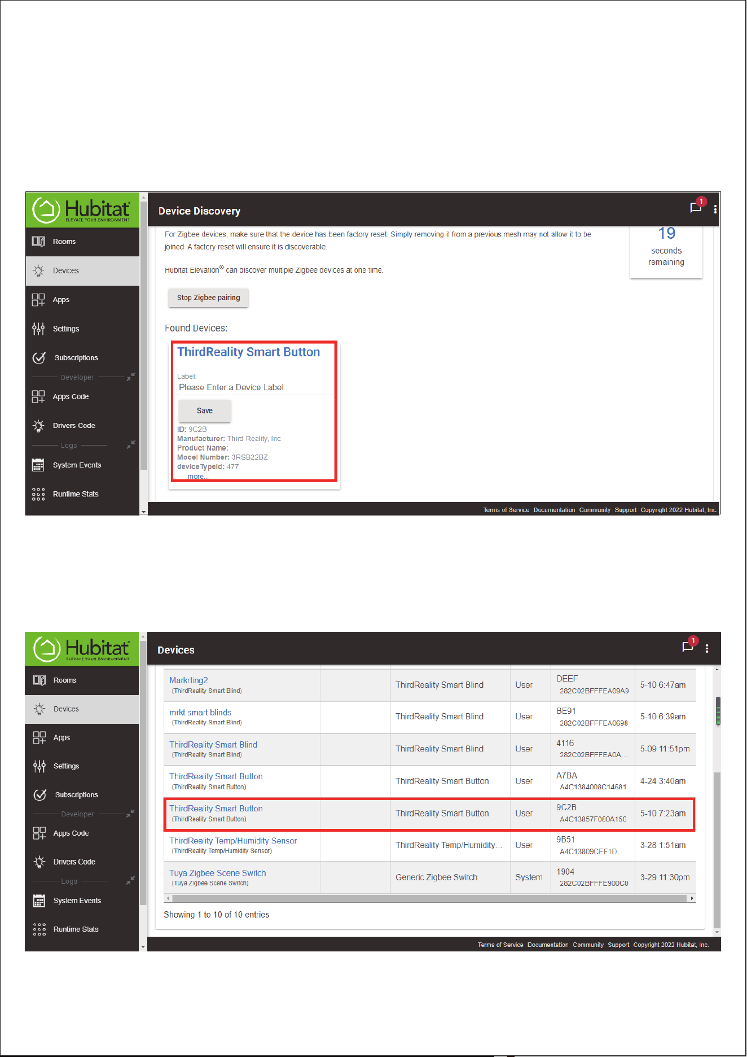The image size is (747, 1057).
Task: Open the Markrting2 device link
Action: (x=188, y=680)
